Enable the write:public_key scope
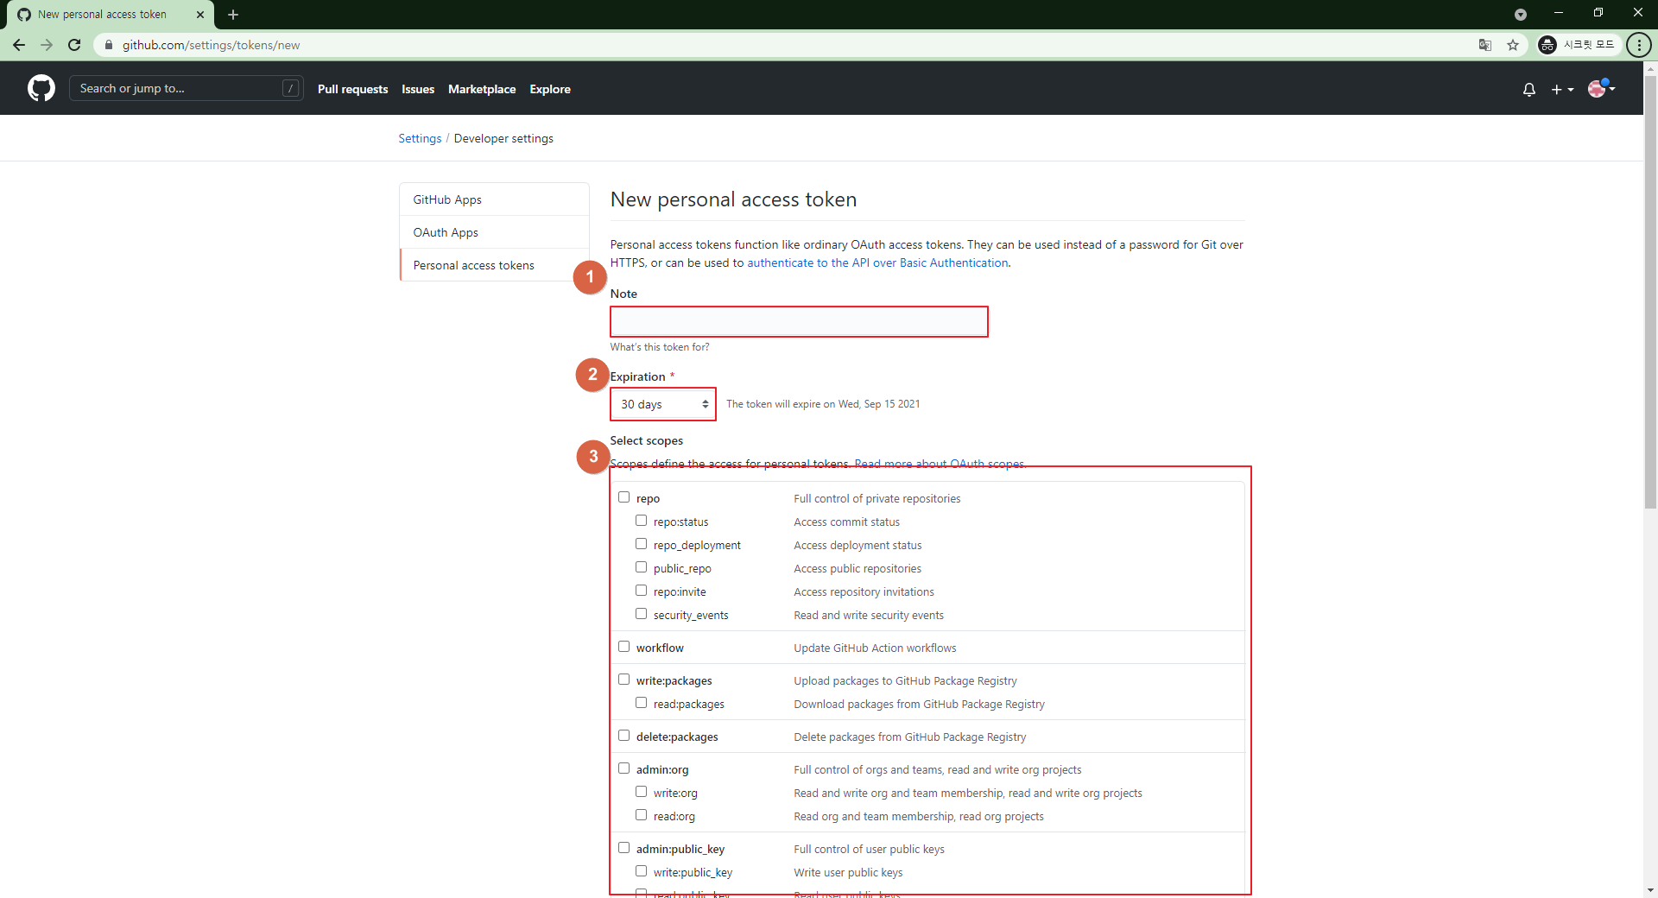The height and width of the screenshot is (898, 1658). [642, 871]
